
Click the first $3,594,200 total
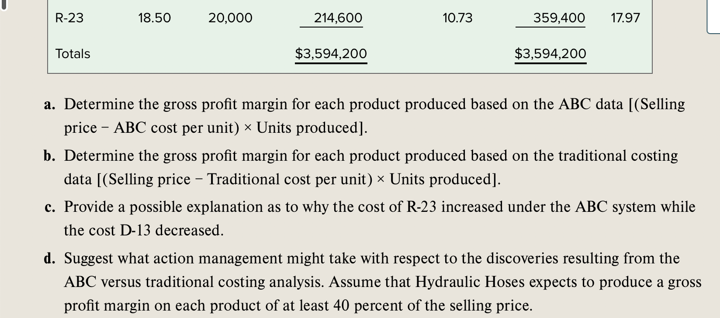[331, 54]
